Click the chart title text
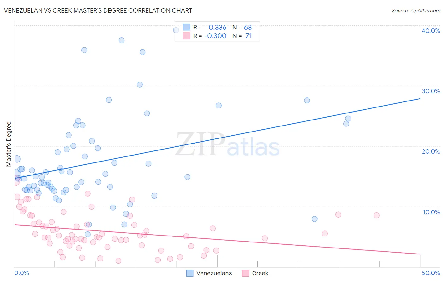The width and height of the screenshot is (444, 282). pyautogui.click(x=98, y=10)
